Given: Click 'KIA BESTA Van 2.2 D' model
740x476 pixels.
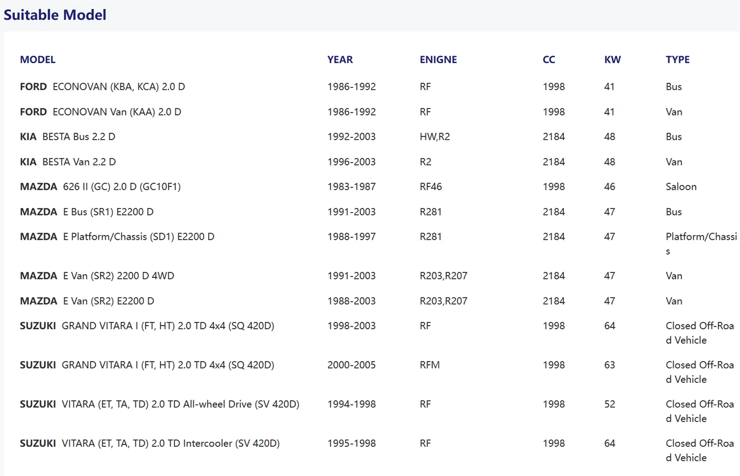Looking at the screenshot, I should [x=68, y=162].
